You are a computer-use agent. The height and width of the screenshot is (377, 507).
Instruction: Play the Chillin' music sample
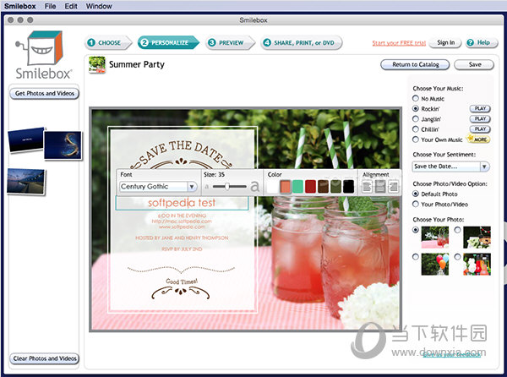480,129
